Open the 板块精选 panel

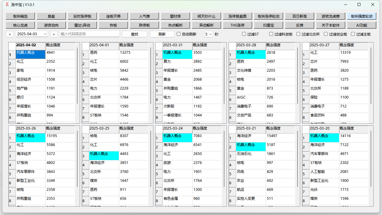(19, 16)
